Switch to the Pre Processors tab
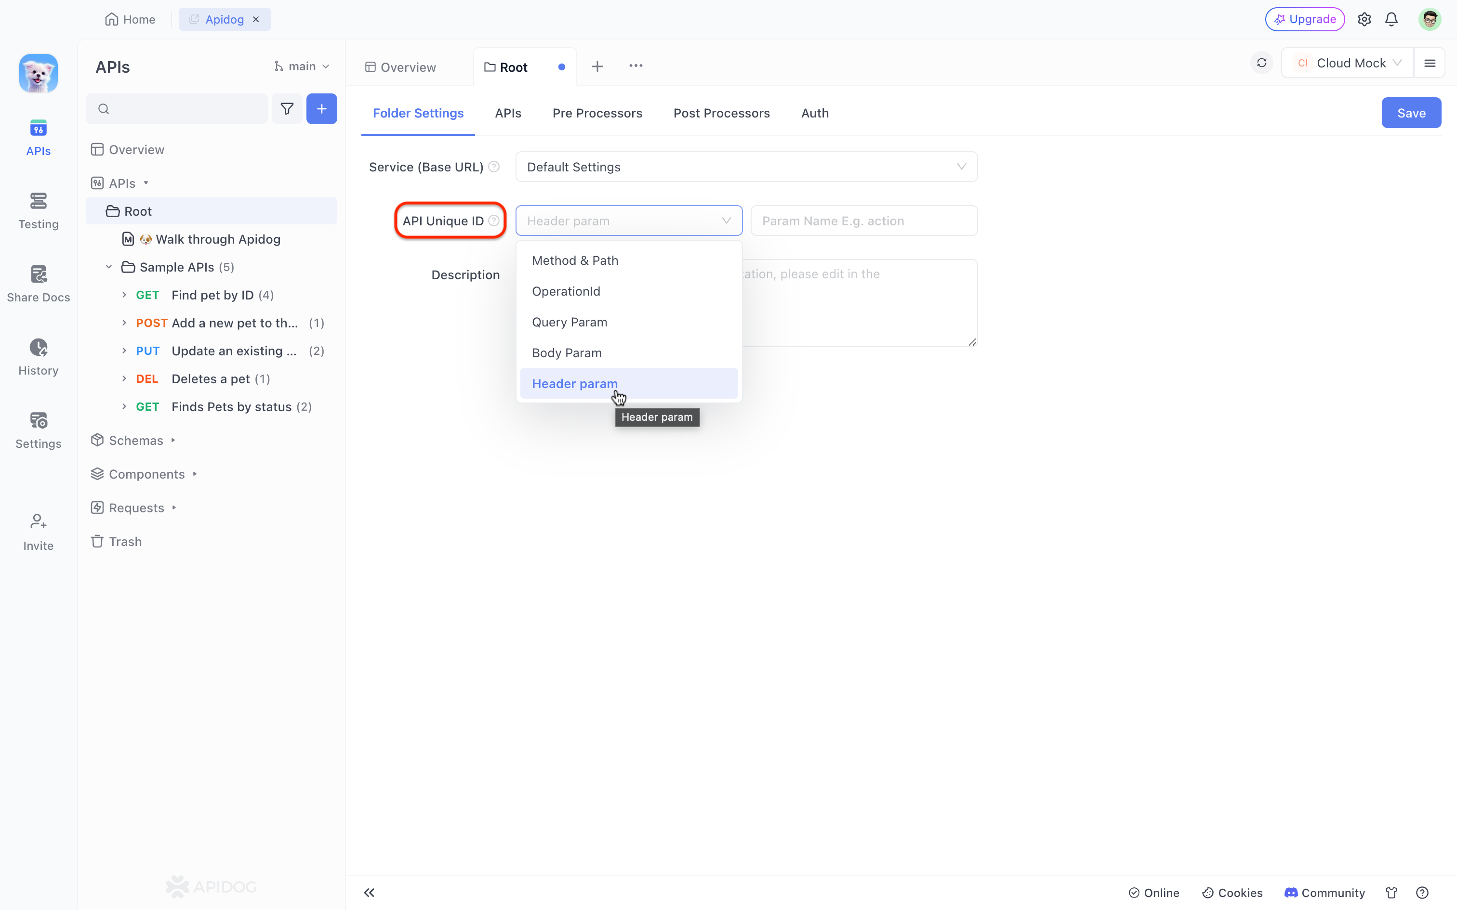The width and height of the screenshot is (1457, 910). [597, 113]
